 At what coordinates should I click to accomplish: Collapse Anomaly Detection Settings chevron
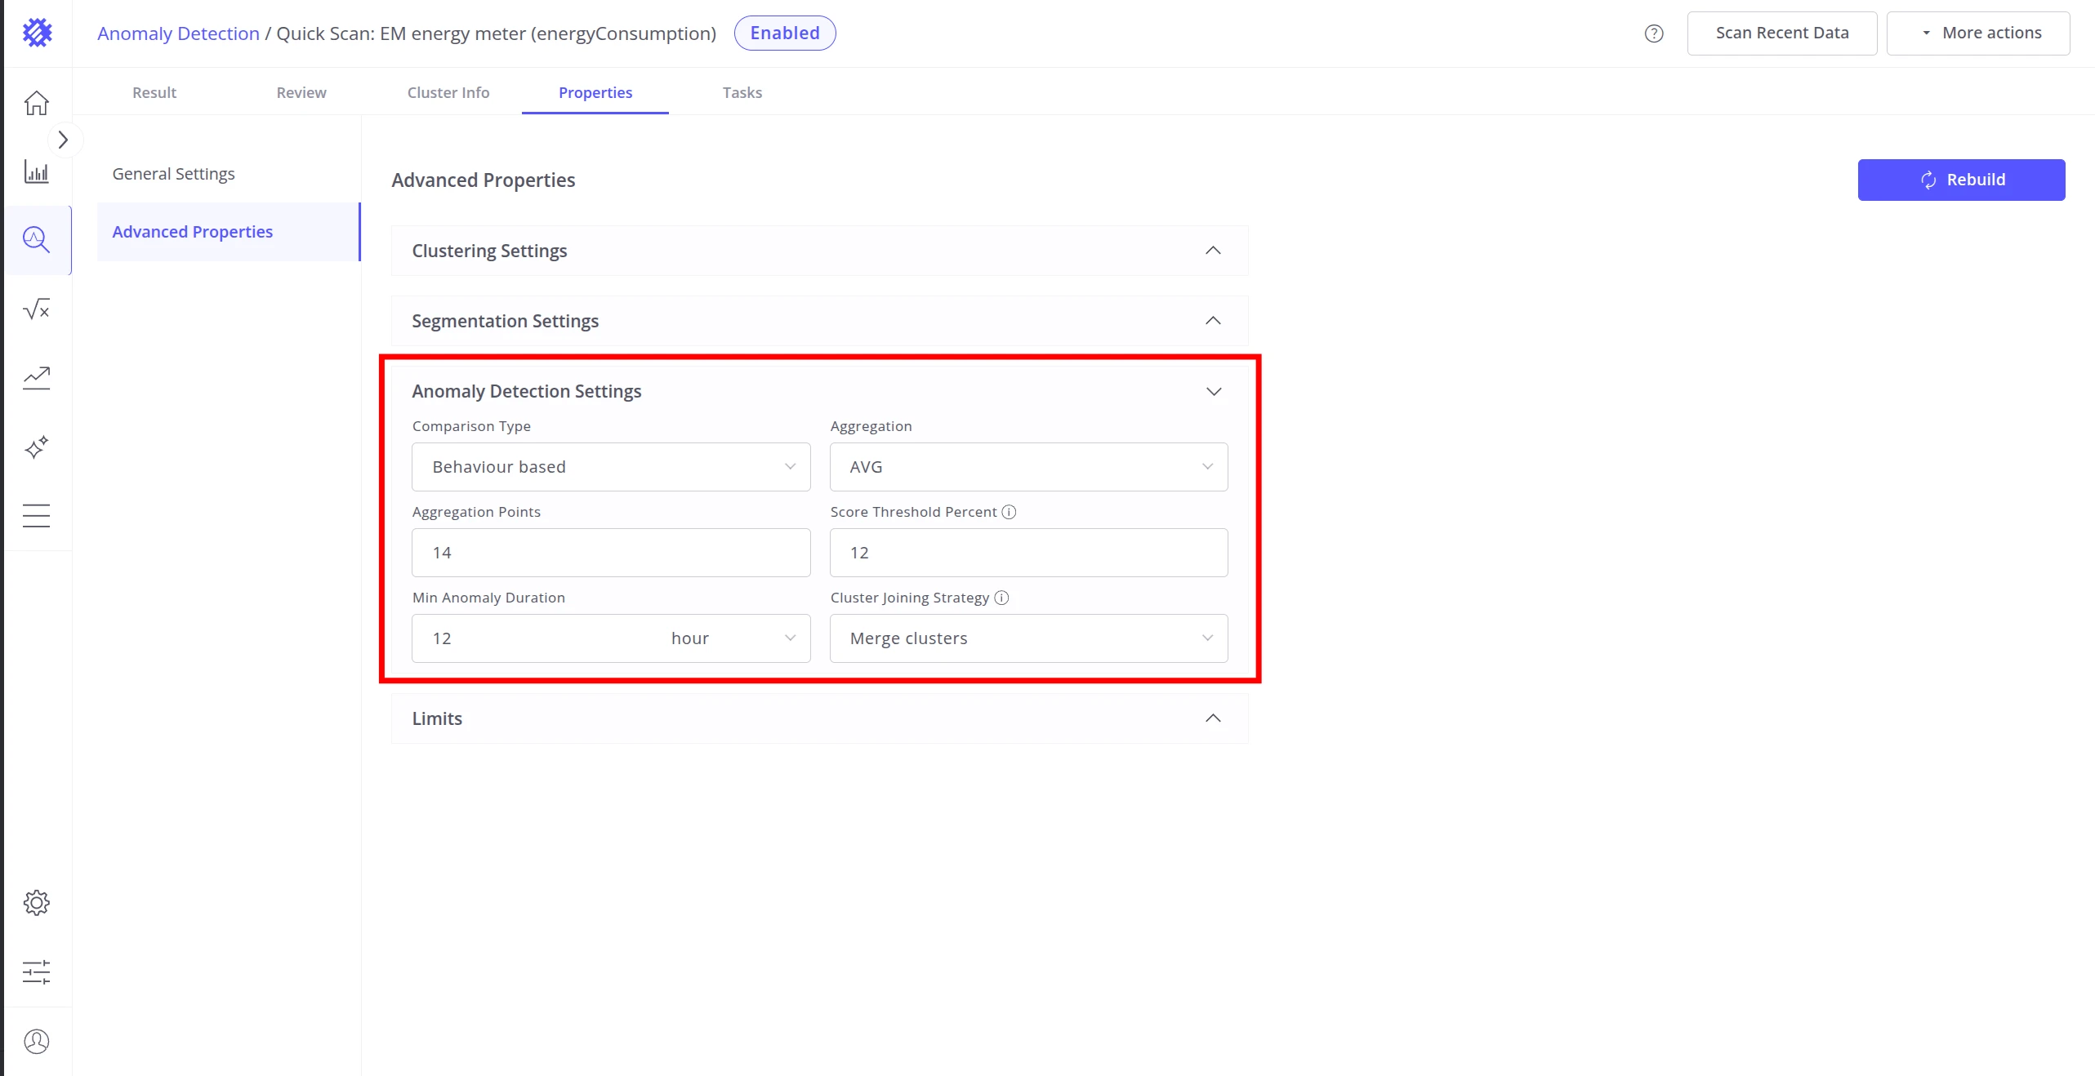point(1214,392)
